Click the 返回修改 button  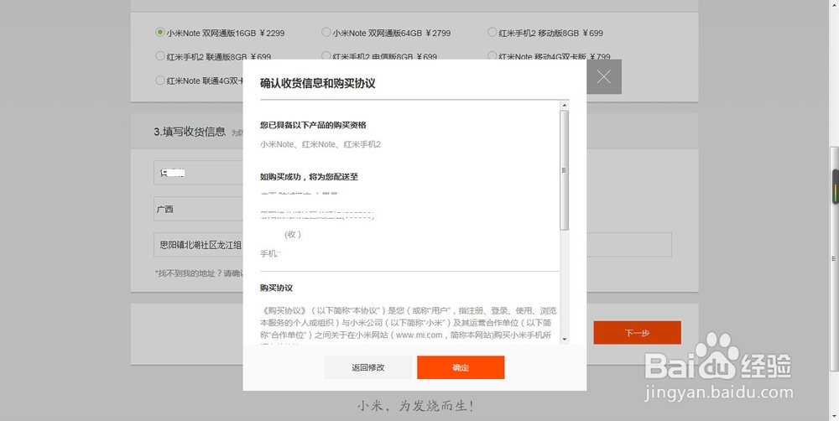(368, 367)
